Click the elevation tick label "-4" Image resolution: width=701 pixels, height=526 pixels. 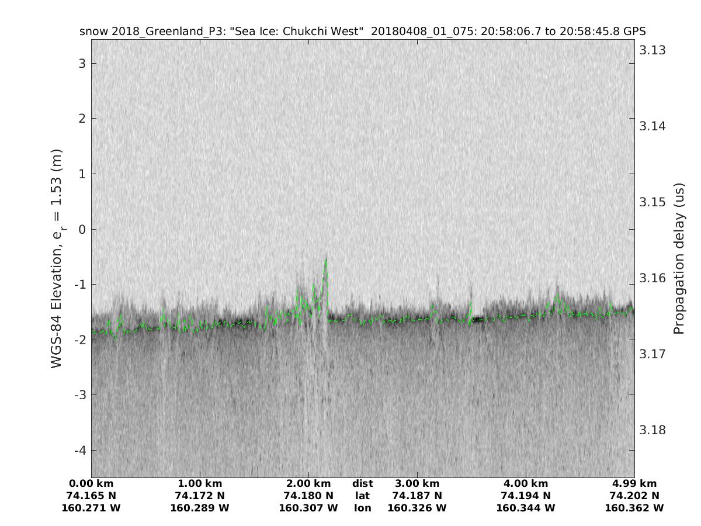coord(79,451)
